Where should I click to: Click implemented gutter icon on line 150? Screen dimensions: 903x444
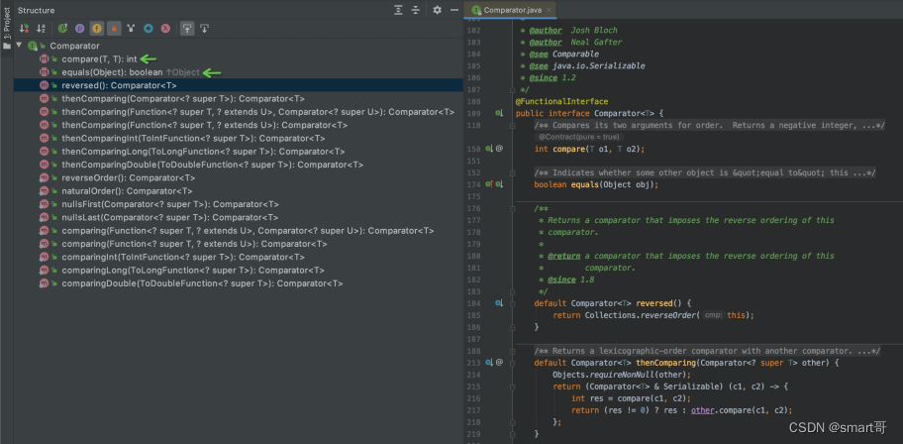[489, 149]
